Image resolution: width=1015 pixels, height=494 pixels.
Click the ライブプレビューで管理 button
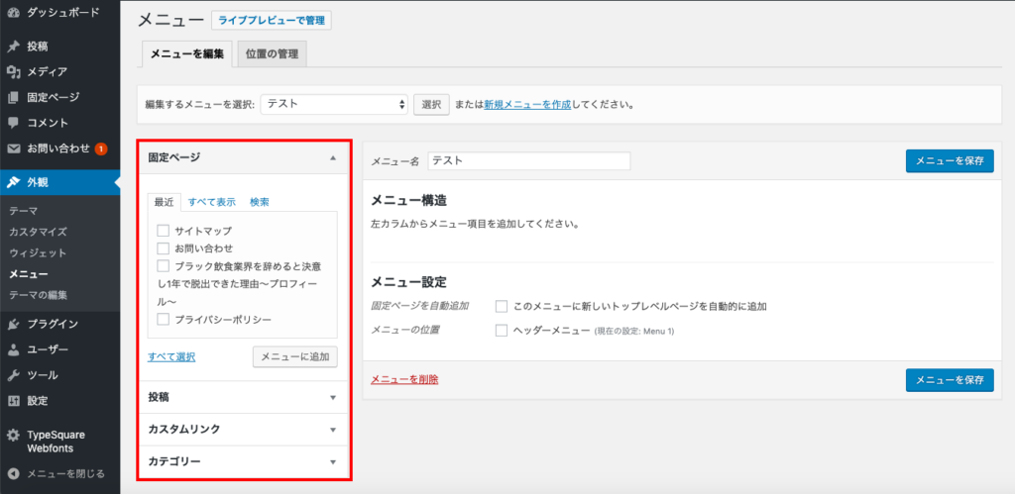(272, 21)
